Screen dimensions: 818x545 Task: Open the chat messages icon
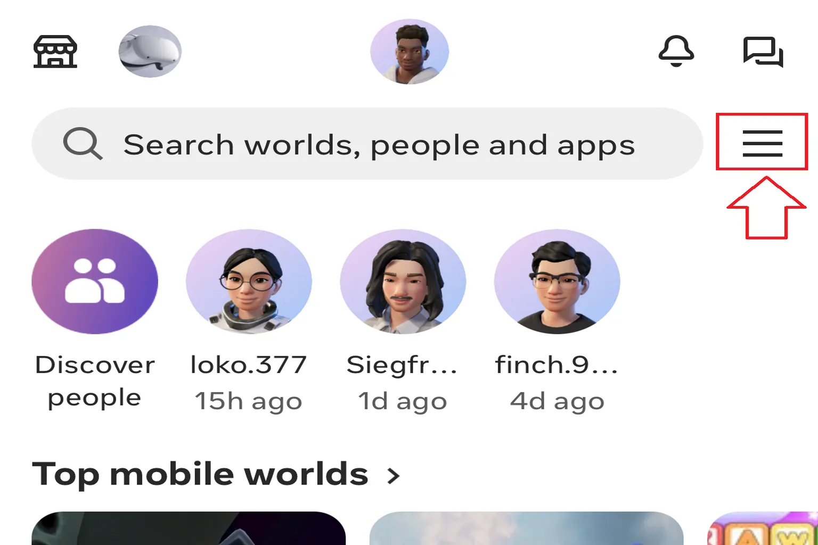click(763, 52)
